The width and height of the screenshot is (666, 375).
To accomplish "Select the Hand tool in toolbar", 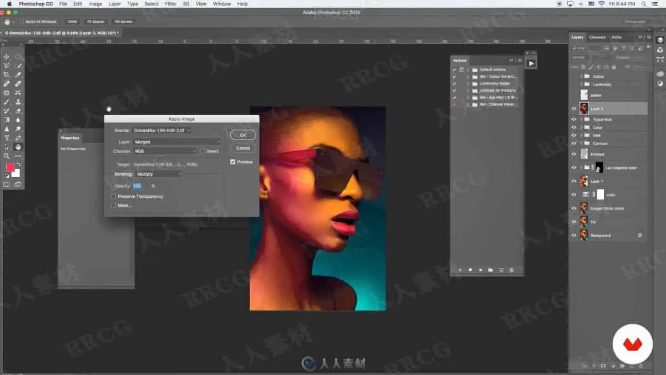I will point(18,147).
